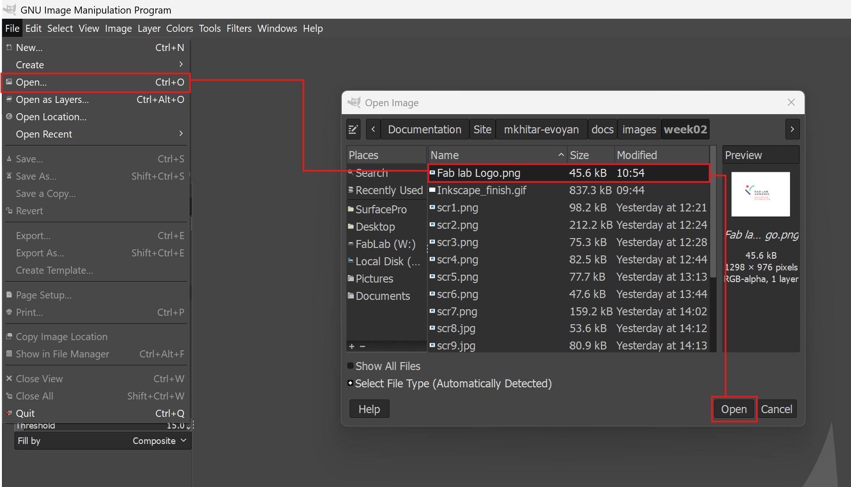Sort files by Size column
Image resolution: width=851 pixels, height=487 pixels.
pos(591,155)
